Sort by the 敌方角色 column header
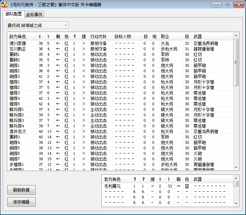Image resolution: width=246 pixels, height=215 pixels. pyautogui.click(x=22, y=37)
